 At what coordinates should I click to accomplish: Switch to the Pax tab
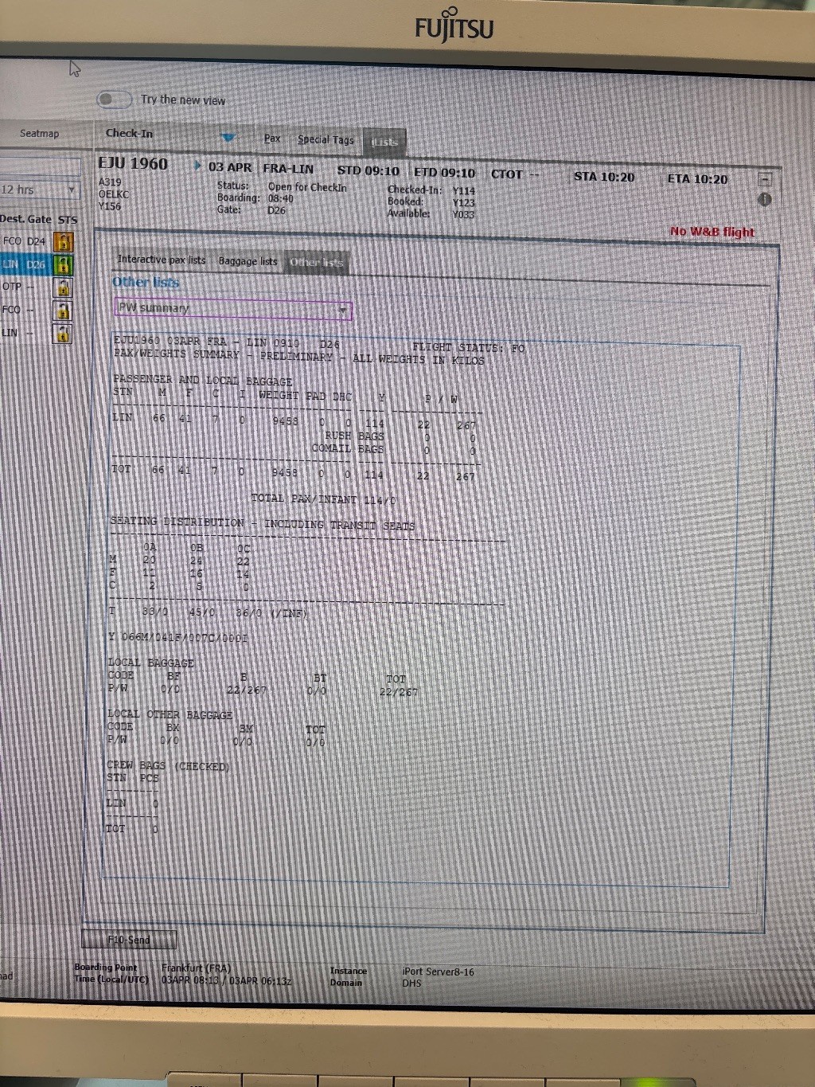(272, 139)
